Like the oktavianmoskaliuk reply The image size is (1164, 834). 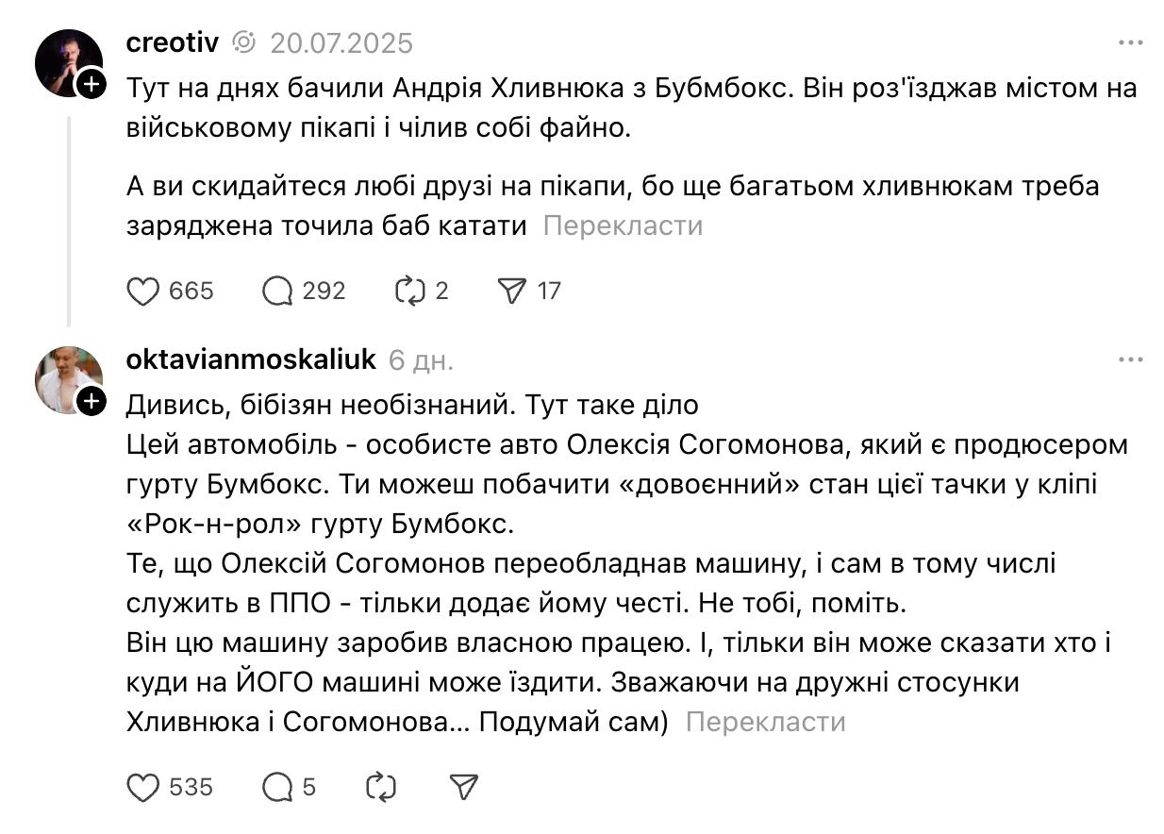tap(143, 787)
